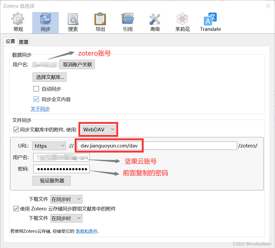Open the https protocol dropdown

coord(49,146)
